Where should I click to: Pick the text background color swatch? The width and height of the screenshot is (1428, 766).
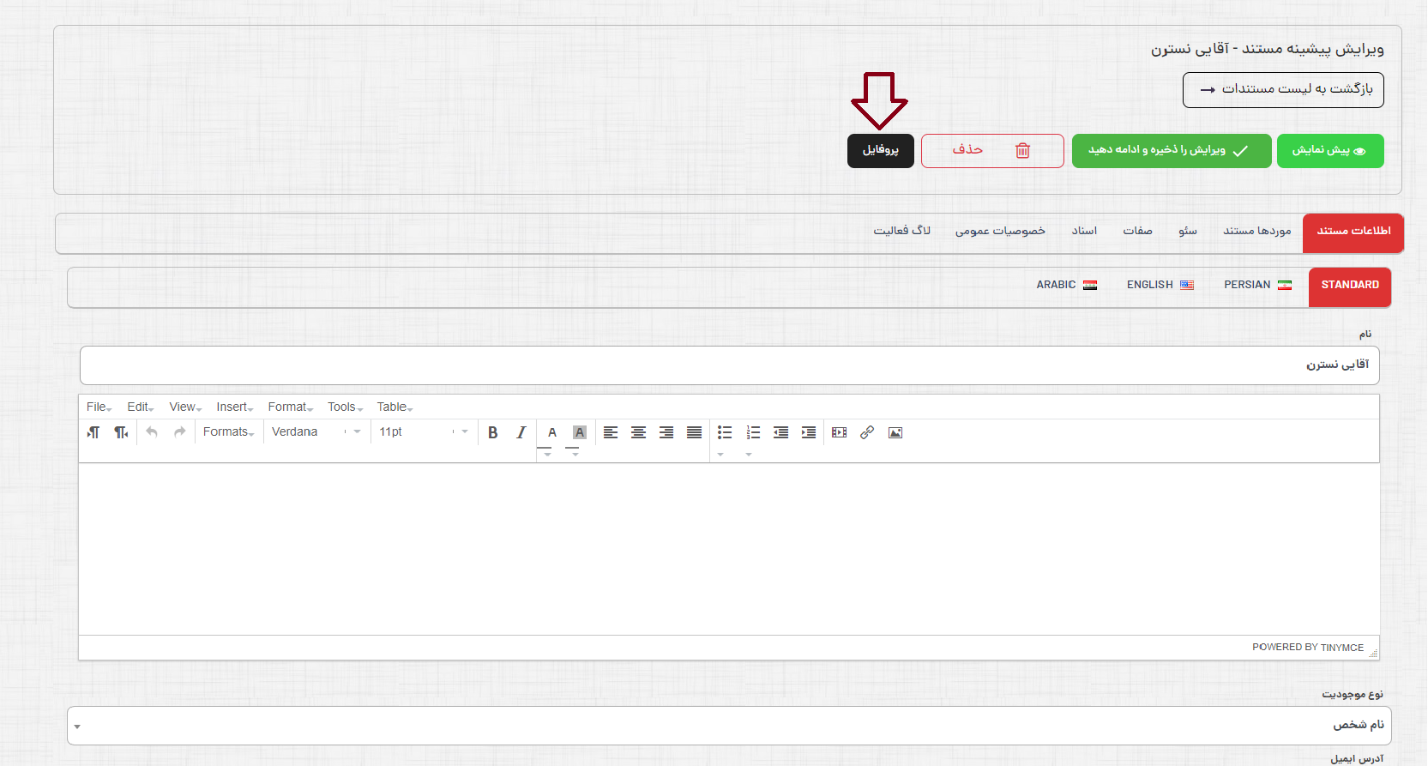[580, 432]
